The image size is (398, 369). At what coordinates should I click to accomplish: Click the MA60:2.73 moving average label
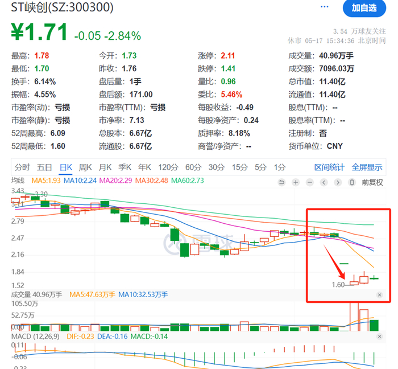188,181
